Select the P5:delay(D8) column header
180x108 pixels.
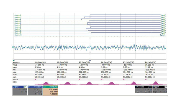pyautogui.click(x=128, y=62)
